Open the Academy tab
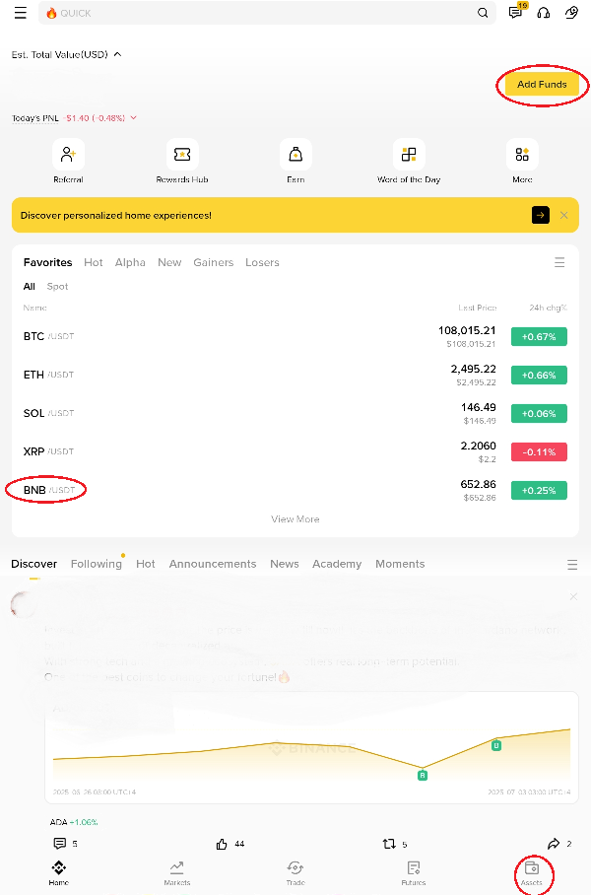This screenshot has width=591, height=895. 337,564
